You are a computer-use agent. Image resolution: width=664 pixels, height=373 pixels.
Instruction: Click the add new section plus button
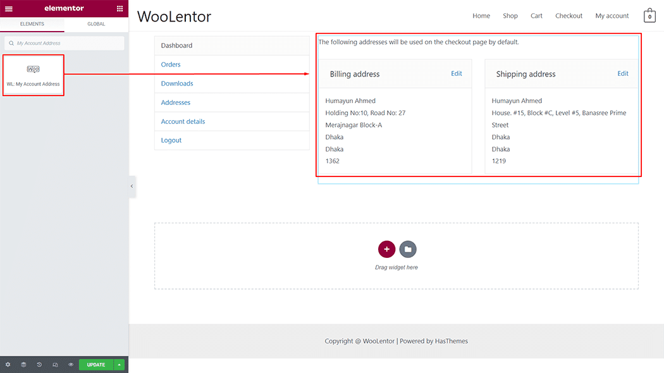pyautogui.click(x=386, y=249)
